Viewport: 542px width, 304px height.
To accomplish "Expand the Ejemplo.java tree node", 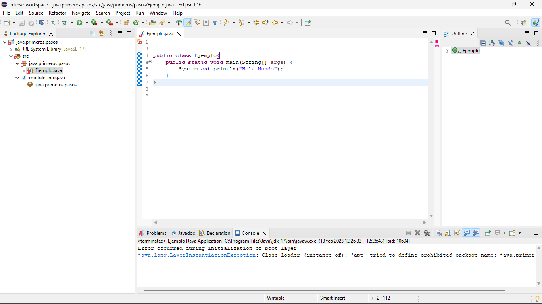I will click(x=23, y=70).
